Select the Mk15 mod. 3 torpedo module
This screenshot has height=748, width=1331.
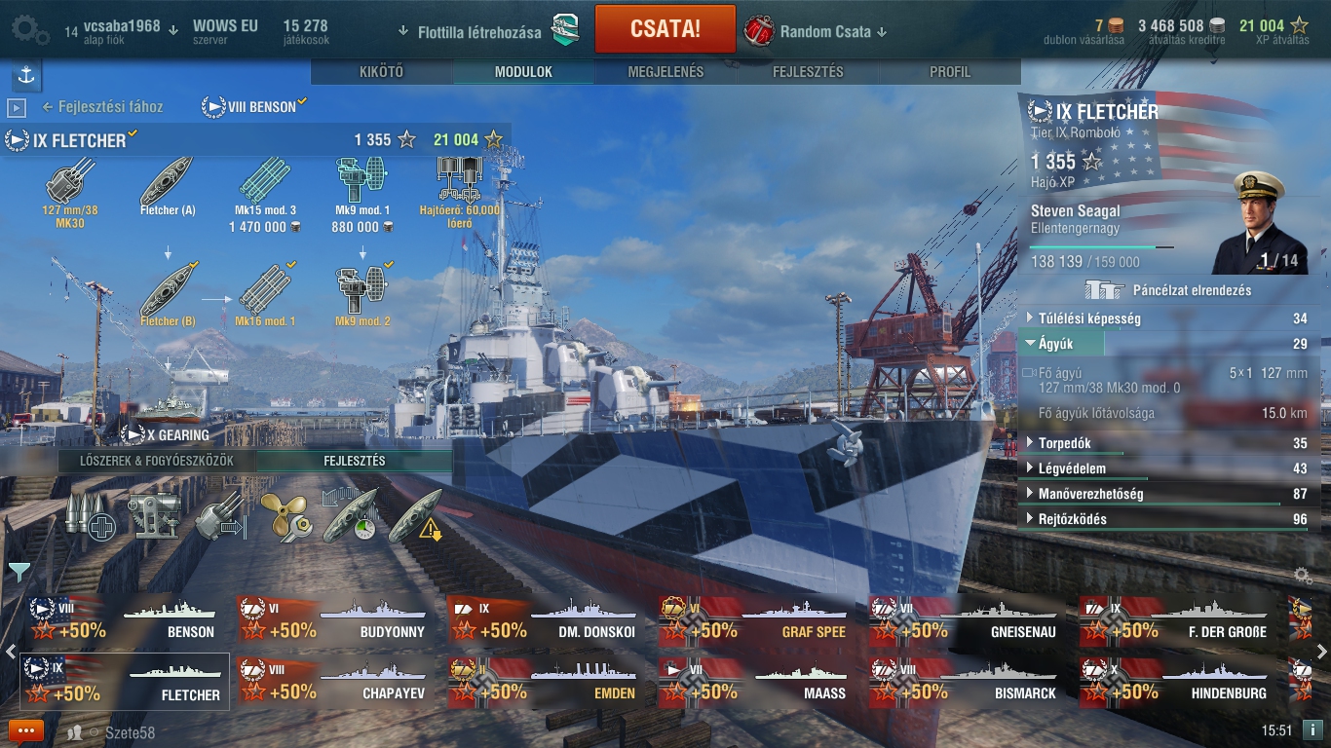pyautogui.click(x=265, y=180)
